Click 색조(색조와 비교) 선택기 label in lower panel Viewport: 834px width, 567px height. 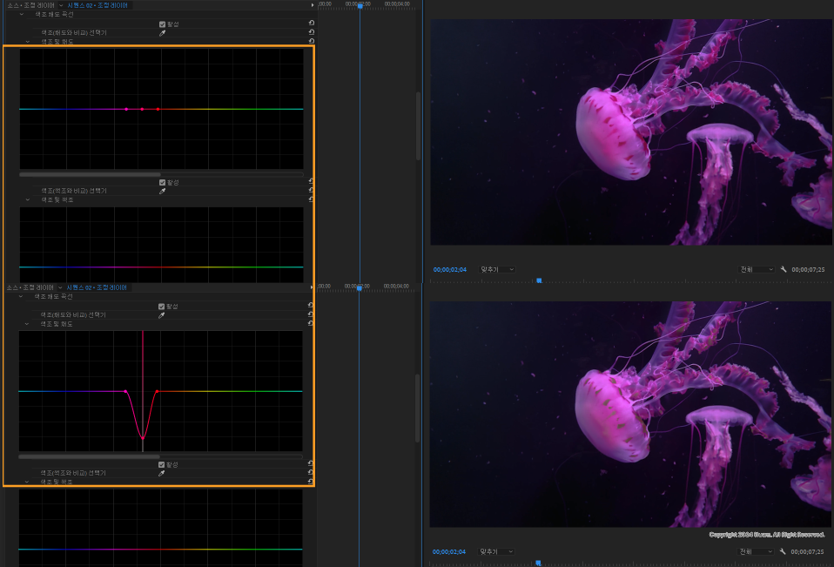[73, 473]
